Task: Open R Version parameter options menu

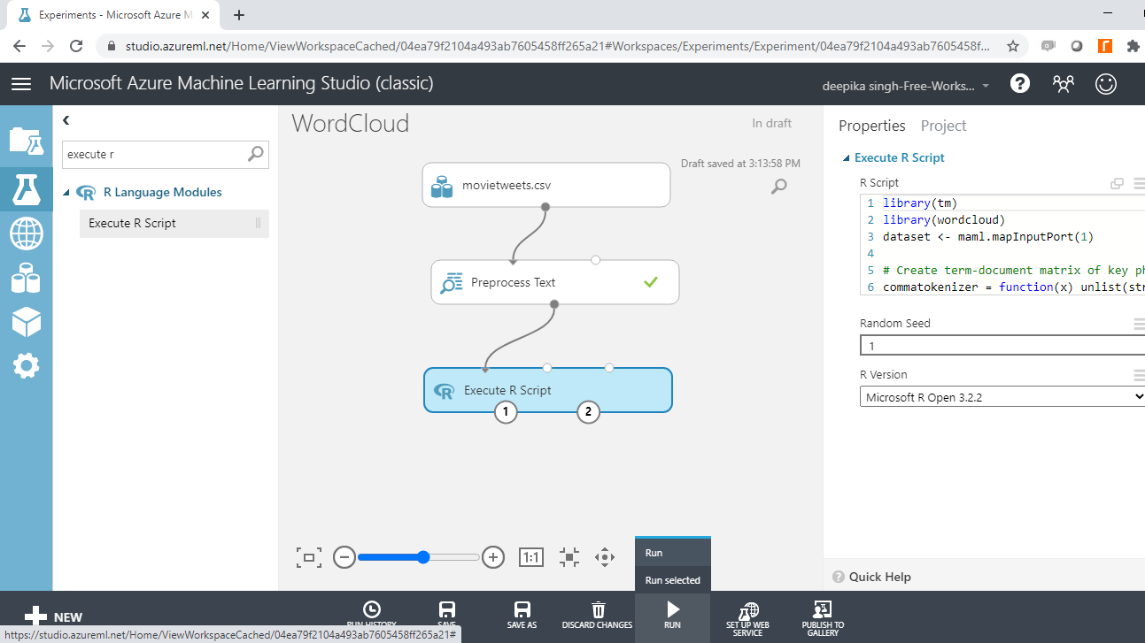Action: [1140, 375]
